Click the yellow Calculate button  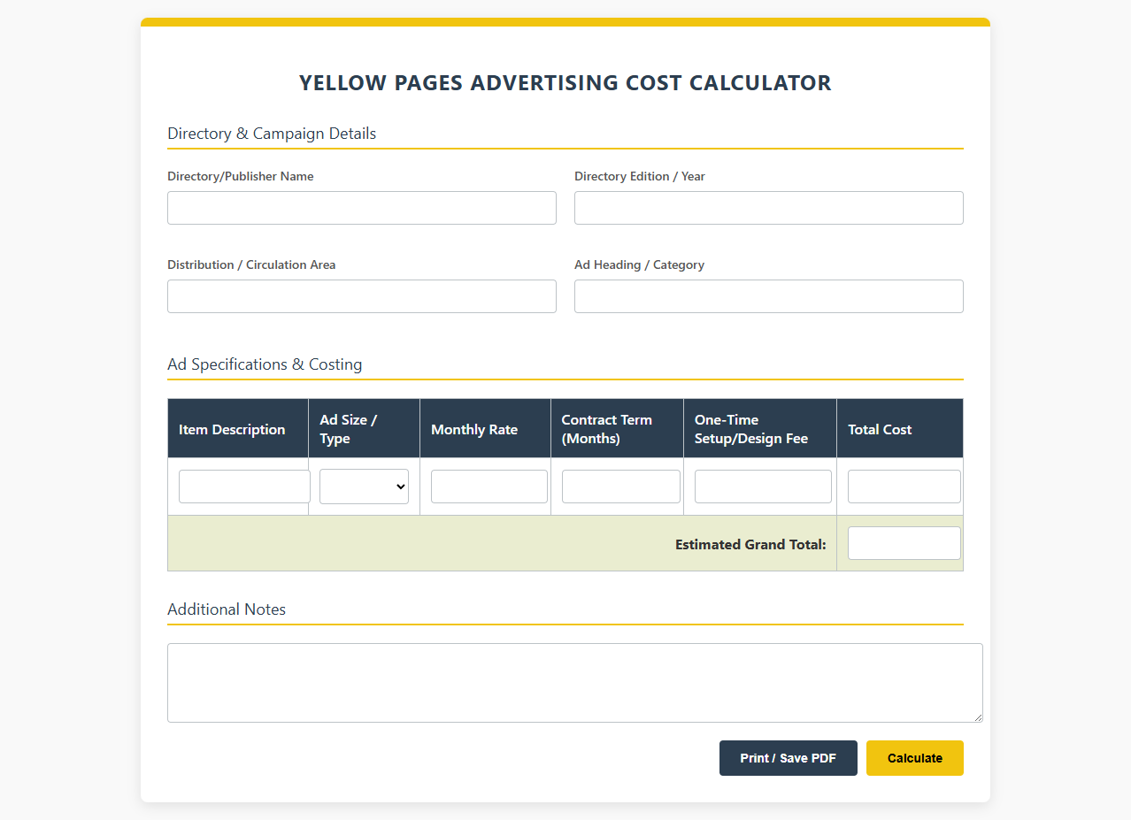tap(915, 758)
